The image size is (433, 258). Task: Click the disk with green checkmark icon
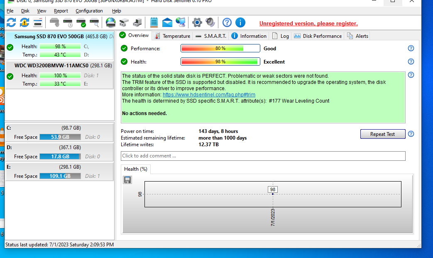[x=81, y=22]
